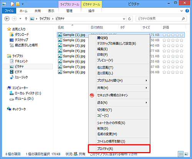Click the back navigation arrow
The height and width of the screenshot is (159, 192).
point(7,19)
